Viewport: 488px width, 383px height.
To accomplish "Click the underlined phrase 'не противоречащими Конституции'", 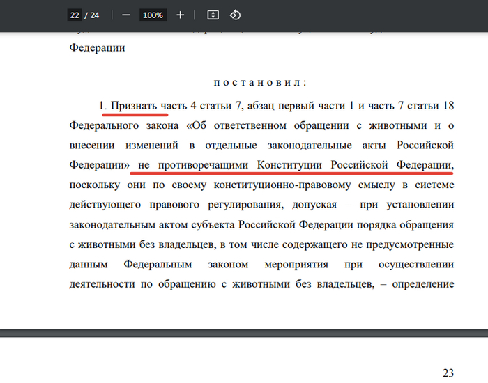I will [231, 165].
